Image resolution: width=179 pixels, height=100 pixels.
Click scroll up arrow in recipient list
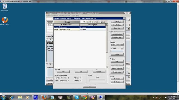coord(107,25)
